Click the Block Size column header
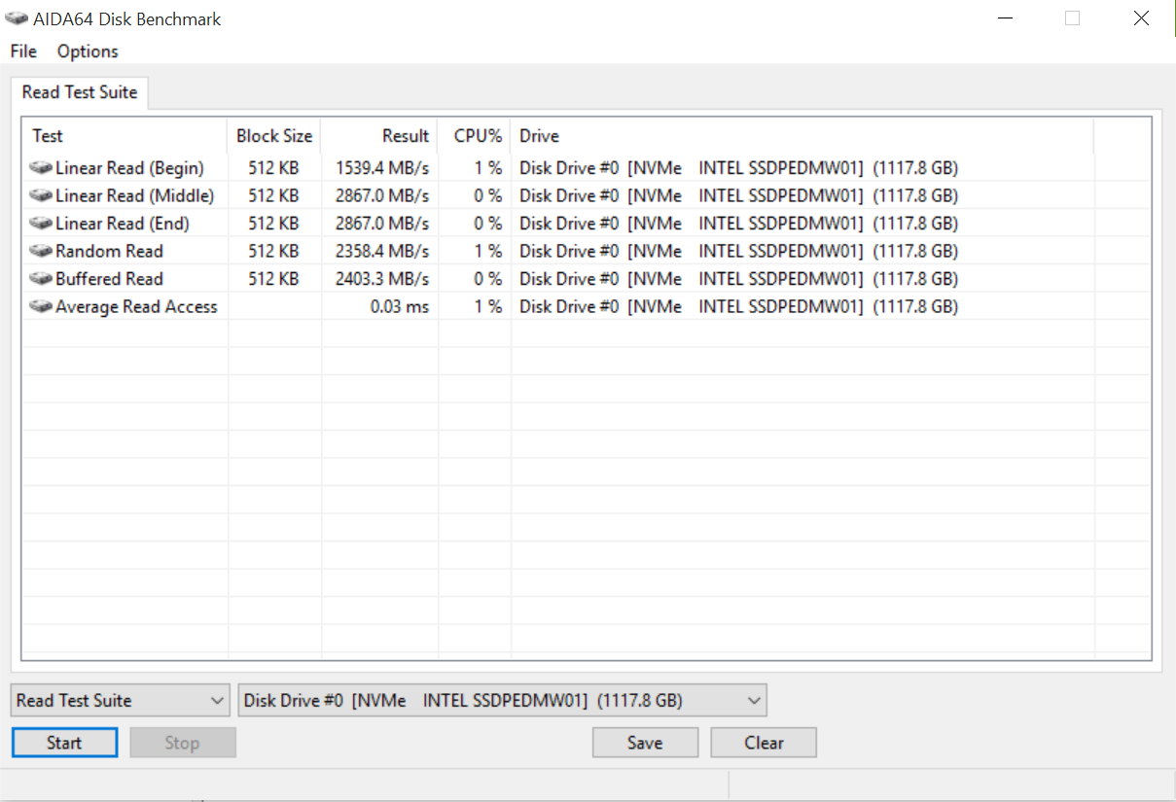 (x=274, y=136)
